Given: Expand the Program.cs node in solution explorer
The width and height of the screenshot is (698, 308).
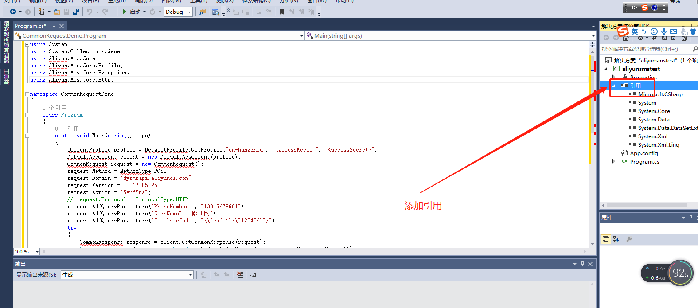Looking at the screenshot, I should tap(614, 162).
